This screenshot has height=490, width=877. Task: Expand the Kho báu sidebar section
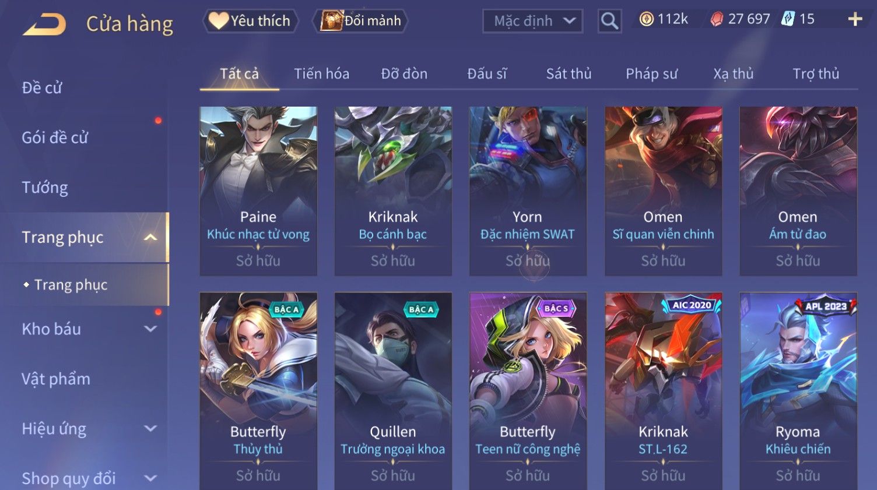click(150, 329)
